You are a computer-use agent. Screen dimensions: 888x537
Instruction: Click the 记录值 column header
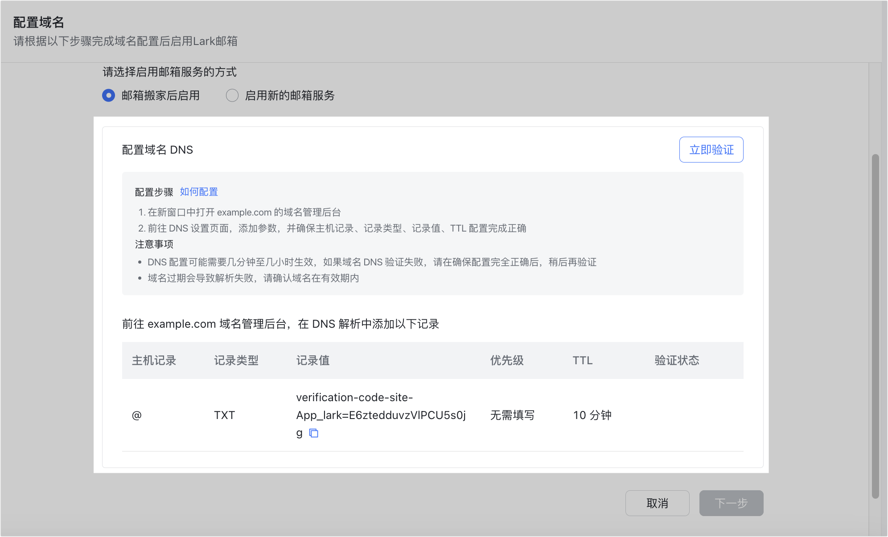pyautogui.click(x=313, y=360)
